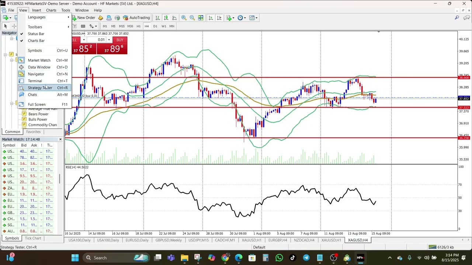The width and height of the screenshot is (472, 265).
Task: Toggle Data Window in View menu
Action: (44, 67)
